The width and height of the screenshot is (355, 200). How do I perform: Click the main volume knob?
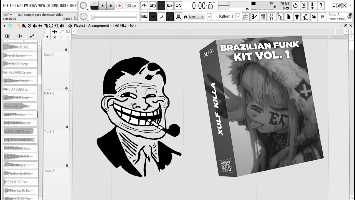pos(83,6)
